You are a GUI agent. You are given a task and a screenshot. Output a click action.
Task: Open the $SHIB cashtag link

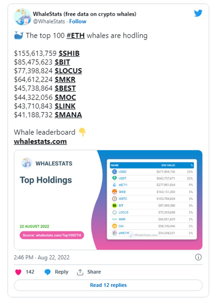(69, 53)
